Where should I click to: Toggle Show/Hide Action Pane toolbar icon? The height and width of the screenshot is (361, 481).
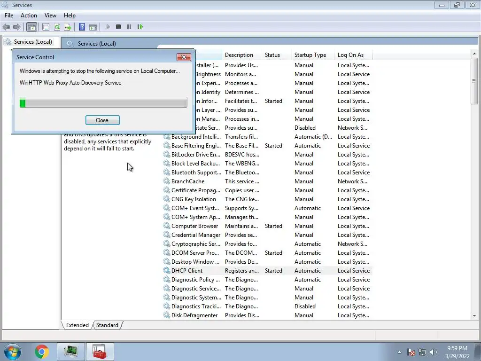tap(93, 27)
